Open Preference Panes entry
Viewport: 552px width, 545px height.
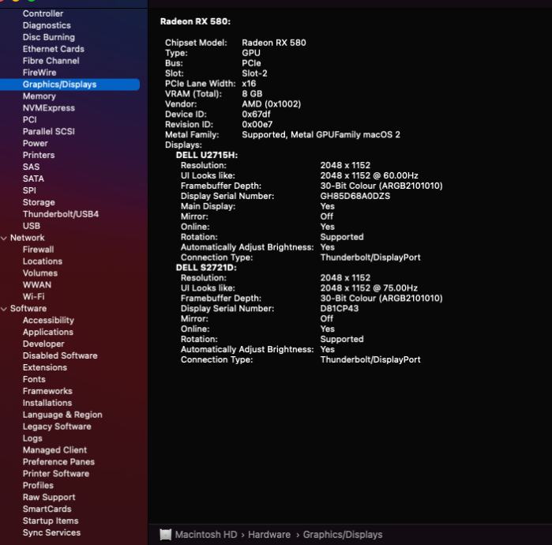coord(58,461)
